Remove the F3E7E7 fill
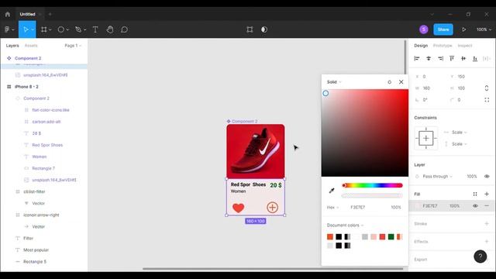This screenshot has width=496, height=279. pos(487,206)
